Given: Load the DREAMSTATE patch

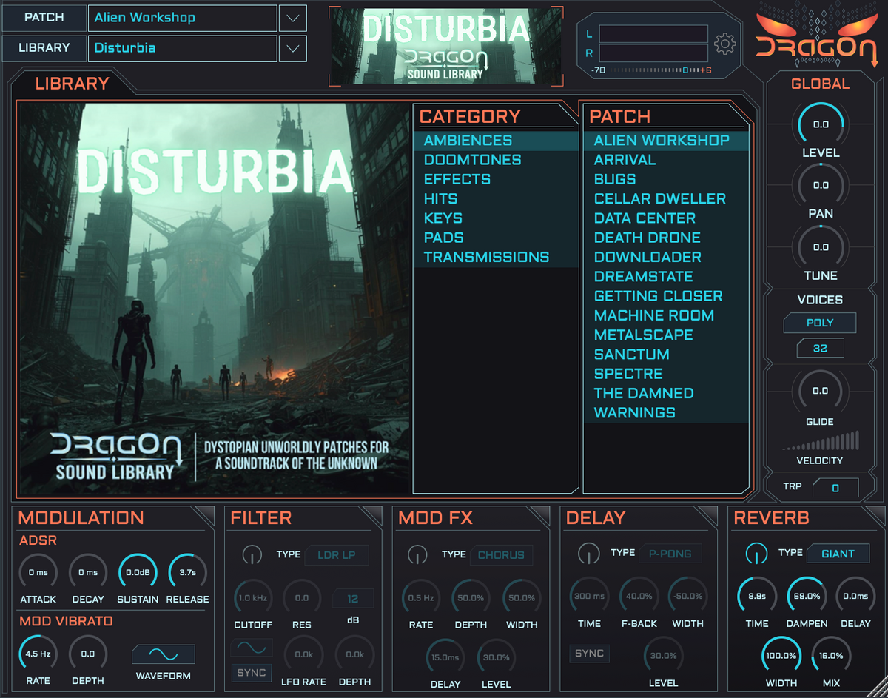Looking at the screenshot, I should click(666, 276).
